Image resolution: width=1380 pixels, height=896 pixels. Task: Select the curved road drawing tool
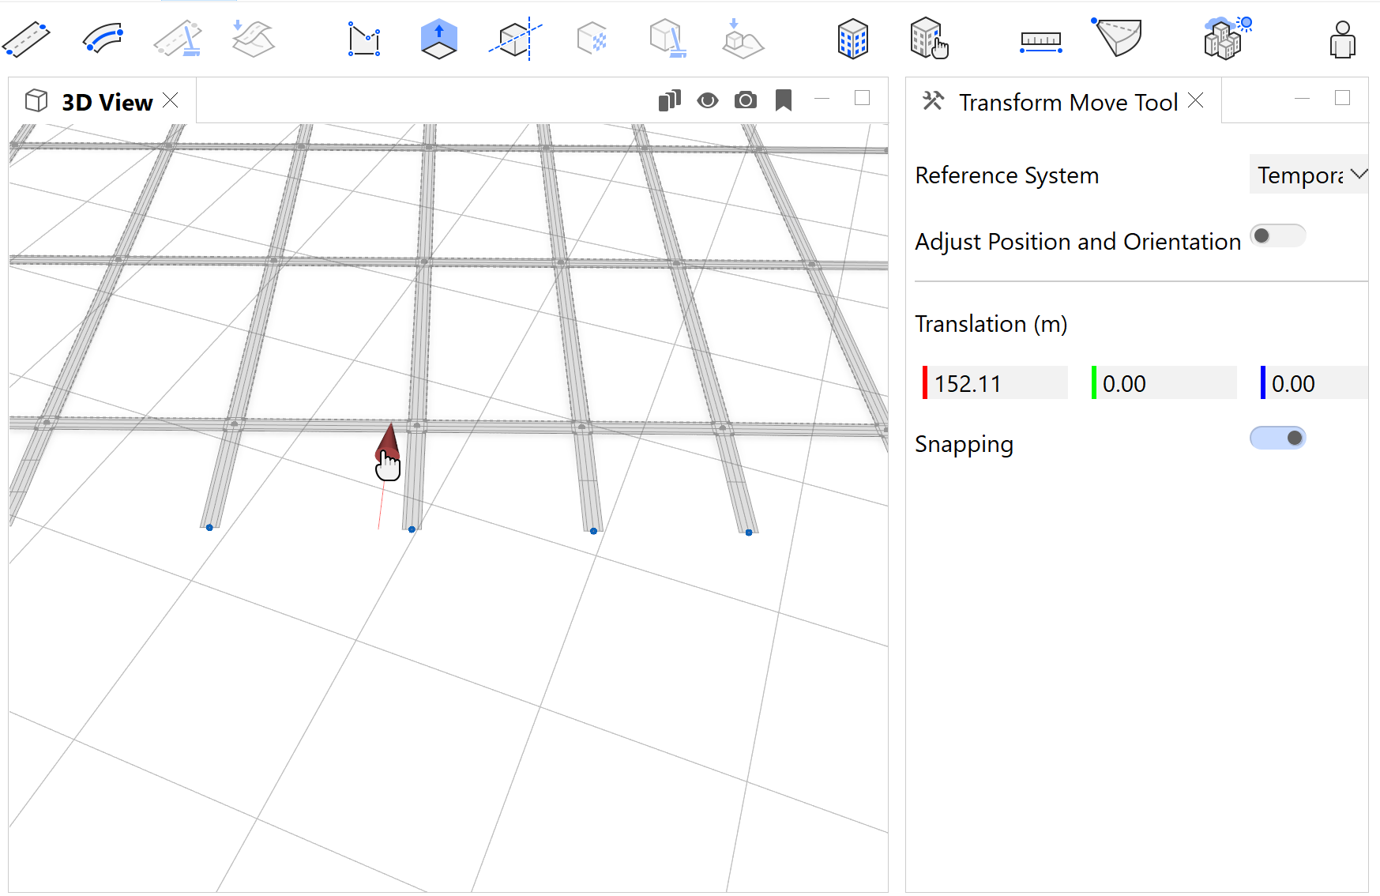point(102,36)
